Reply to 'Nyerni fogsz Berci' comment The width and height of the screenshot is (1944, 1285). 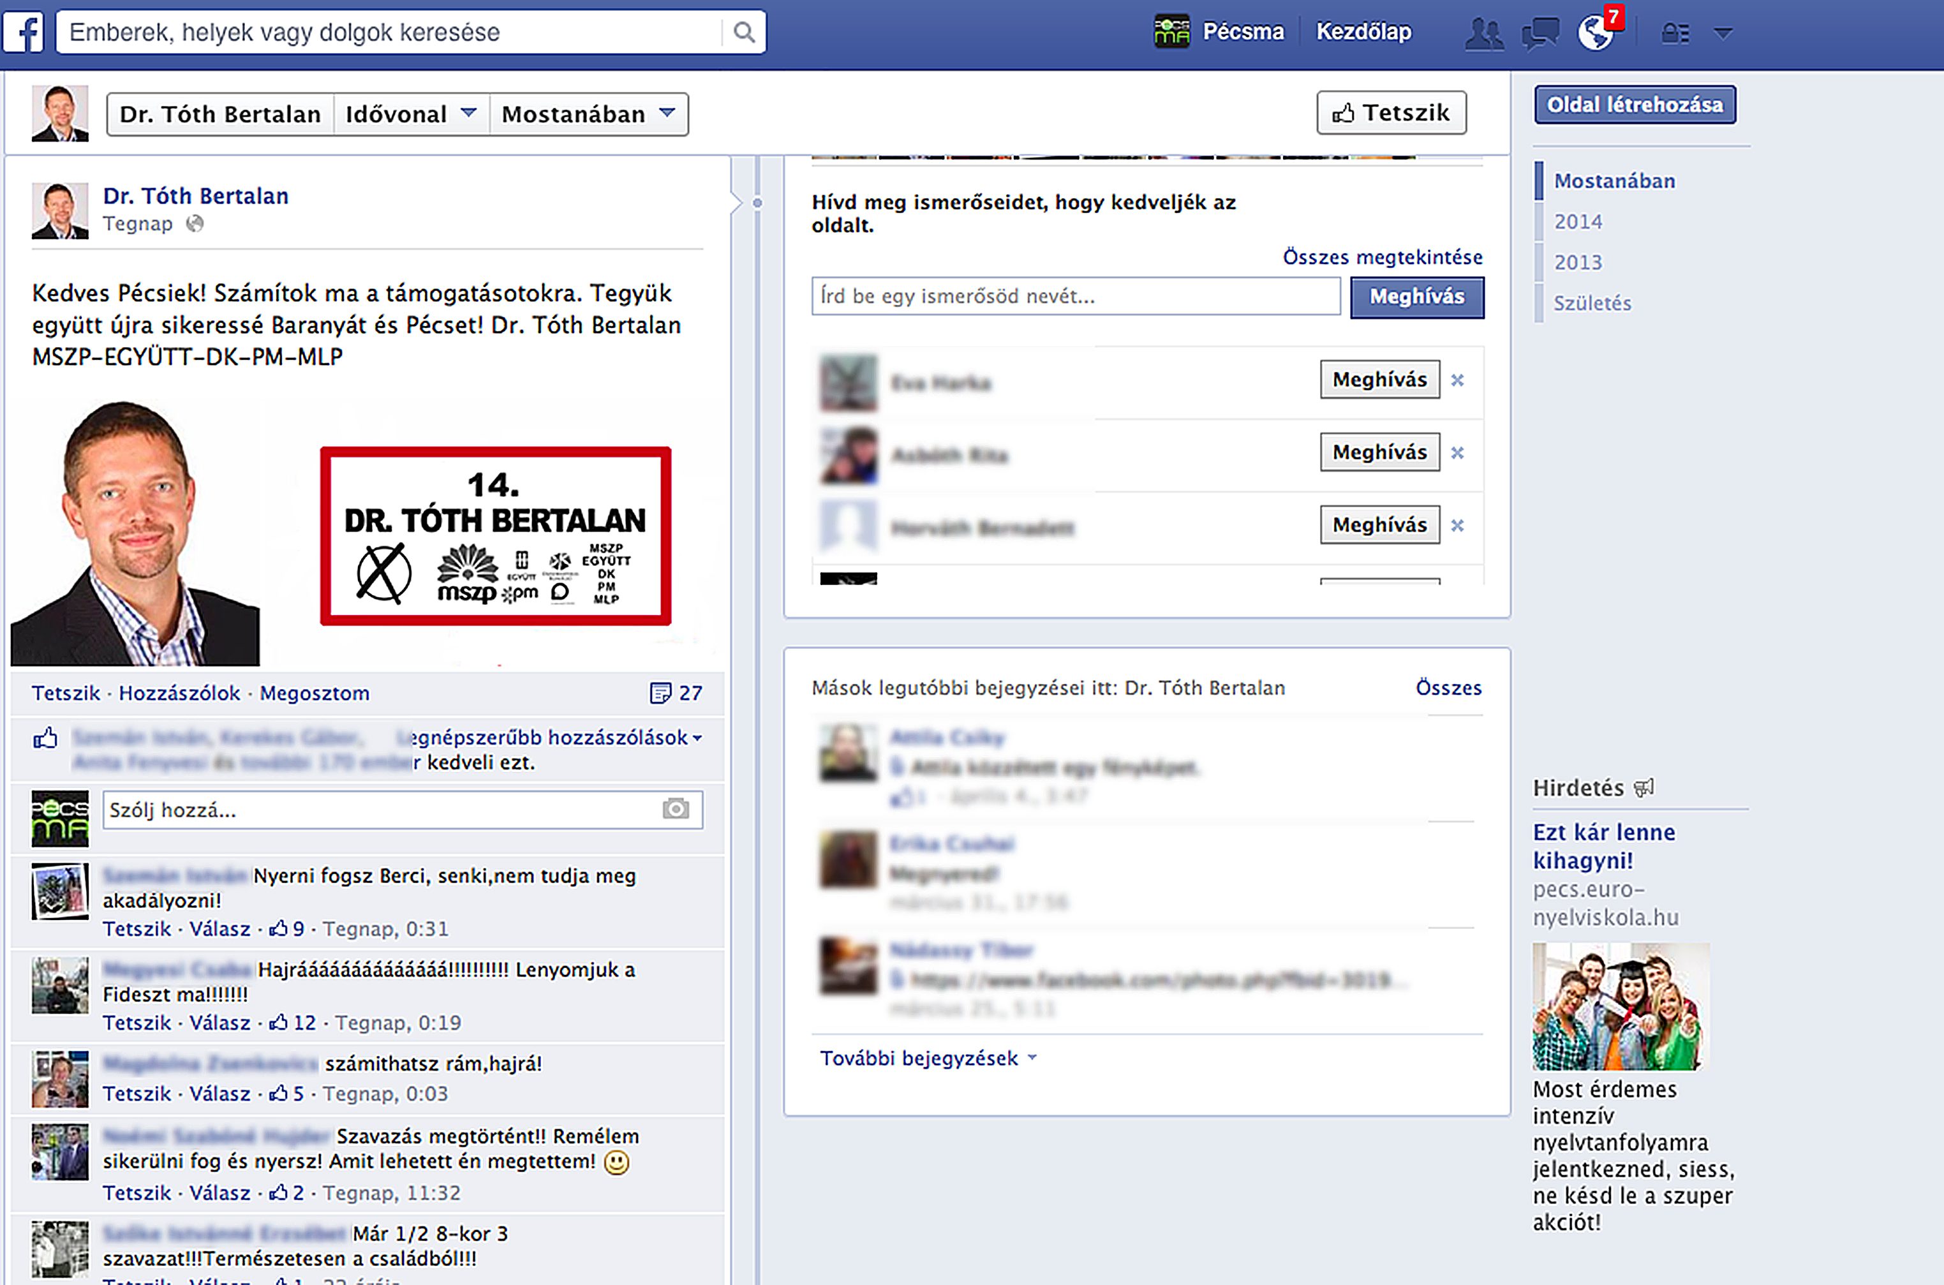pos(219,928)
